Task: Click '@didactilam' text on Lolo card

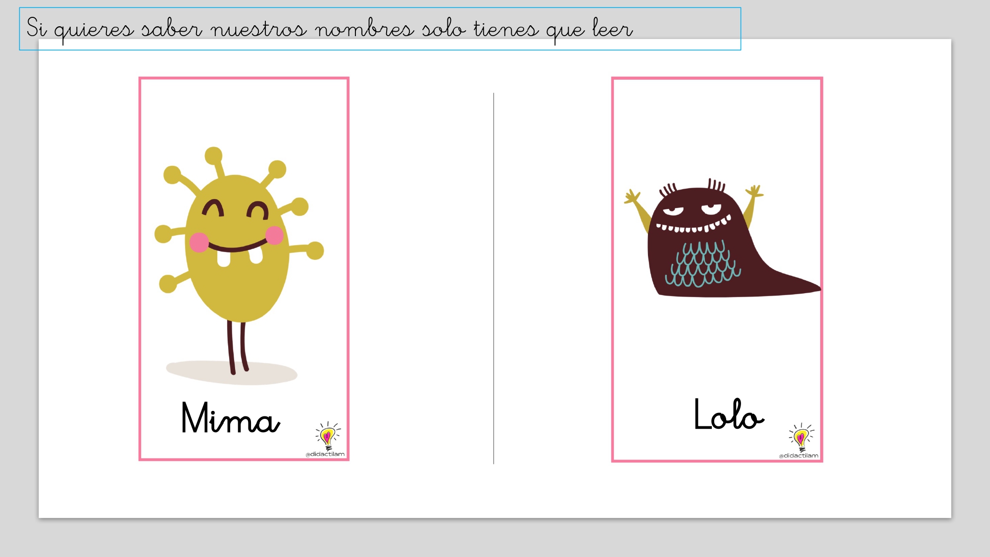Action: click(x=798, y=456)
